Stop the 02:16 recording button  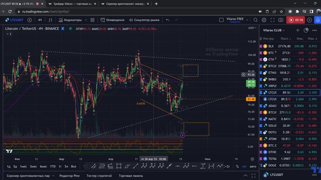(x=295, y=20)
